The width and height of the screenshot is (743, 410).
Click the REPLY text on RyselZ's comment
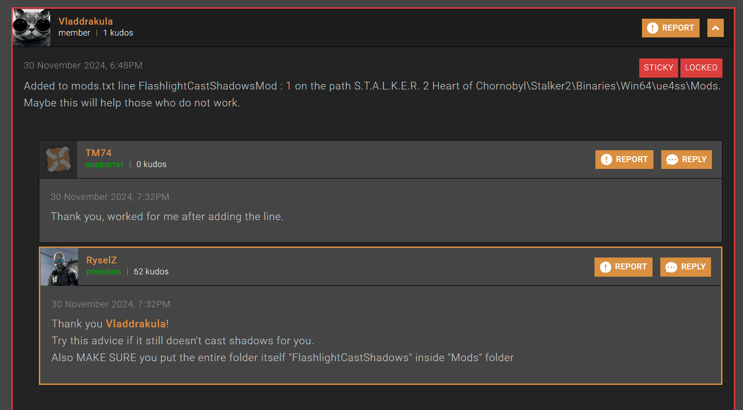click(693, 267)
